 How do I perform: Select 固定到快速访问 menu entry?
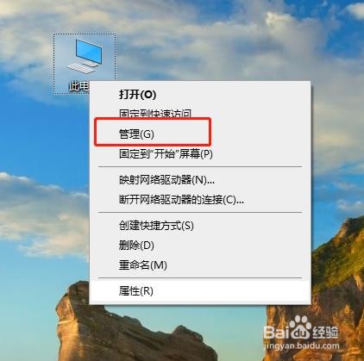pyautogui.click(x=155, y=114)
